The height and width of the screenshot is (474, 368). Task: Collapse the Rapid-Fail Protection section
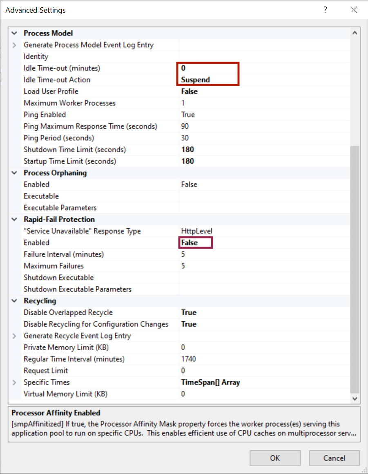click(14, 219)
